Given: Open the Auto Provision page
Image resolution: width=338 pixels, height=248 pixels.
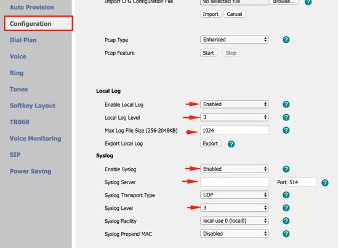Looking at the screenshot, I should coord(31,7).
